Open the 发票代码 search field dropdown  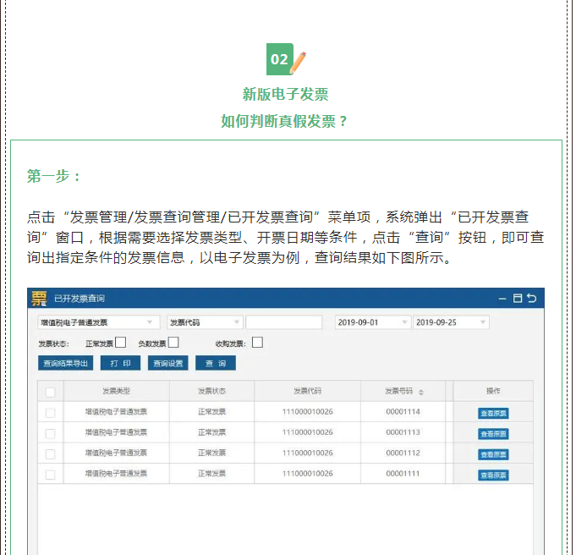[x=205, y=322]
